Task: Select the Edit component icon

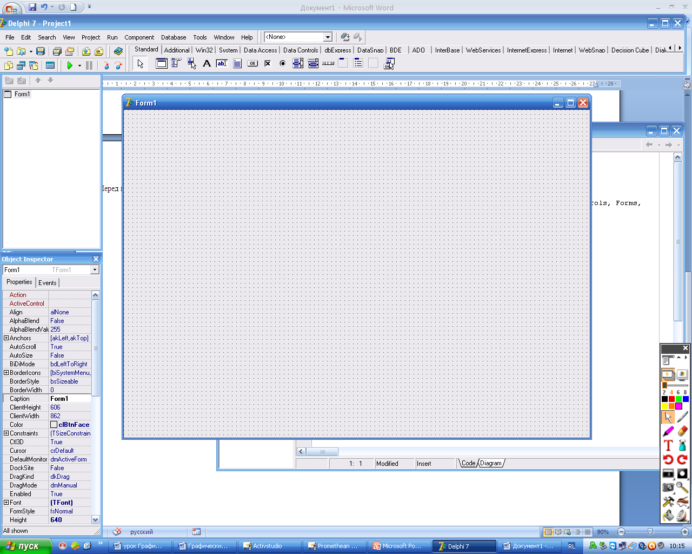Action: tap(222, 63)
